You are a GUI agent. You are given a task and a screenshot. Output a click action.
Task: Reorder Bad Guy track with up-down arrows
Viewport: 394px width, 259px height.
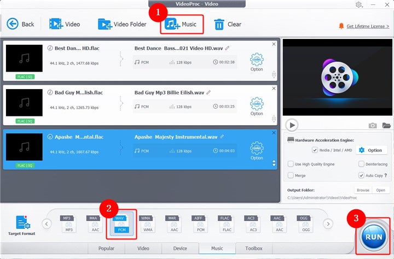274,119
